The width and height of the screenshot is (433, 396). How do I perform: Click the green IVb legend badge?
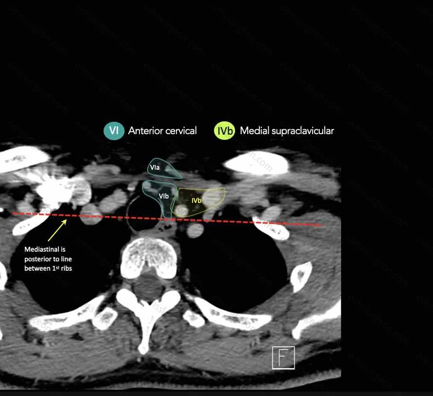pyautogui.click(x=224, y=131)
